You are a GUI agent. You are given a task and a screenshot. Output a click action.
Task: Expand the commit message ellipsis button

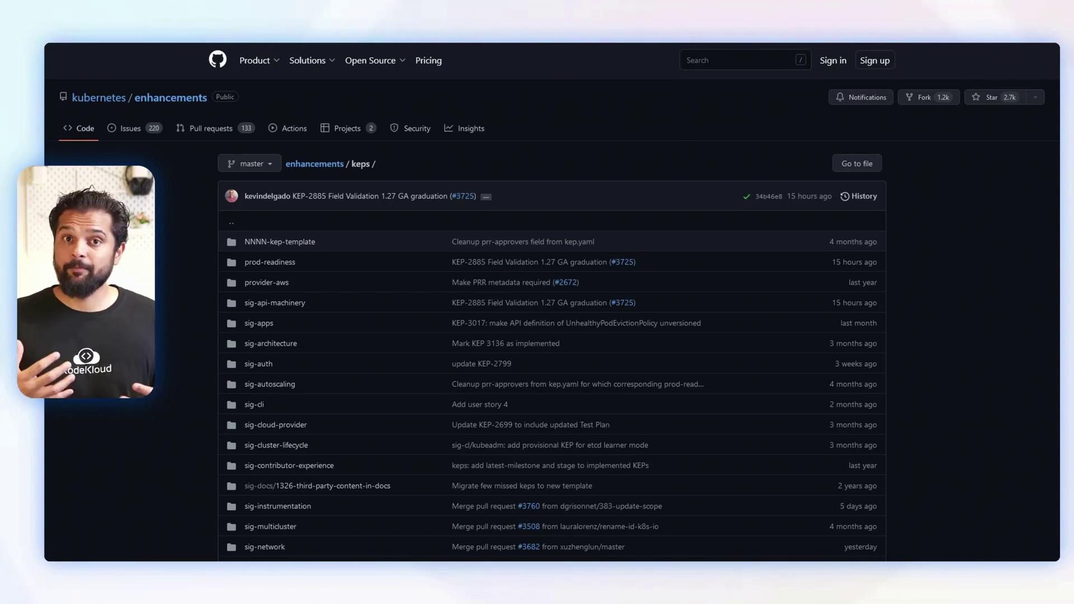pos(486,197)
